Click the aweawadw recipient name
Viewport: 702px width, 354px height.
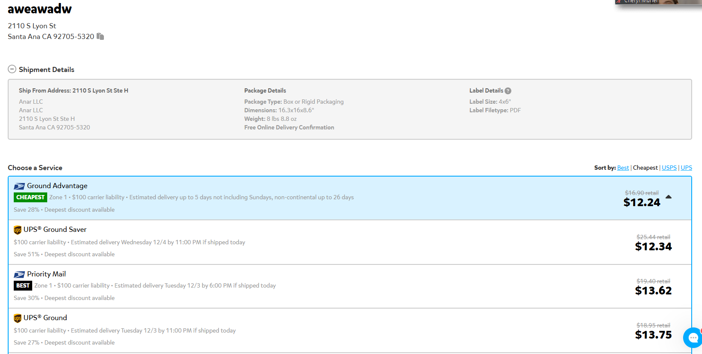click(x=40, y=9)
